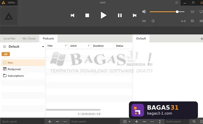Click the horizontal scrollbar under the table
Image resolution: width=203 pixels, height=124 pixels.
pos(73,110)
